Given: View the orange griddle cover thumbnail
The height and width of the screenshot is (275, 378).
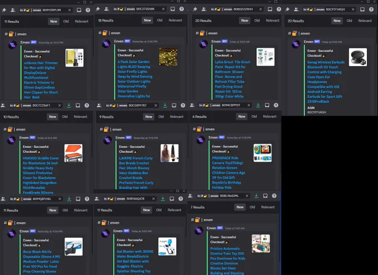Looking at the screenshot, I should pos(73,153).
